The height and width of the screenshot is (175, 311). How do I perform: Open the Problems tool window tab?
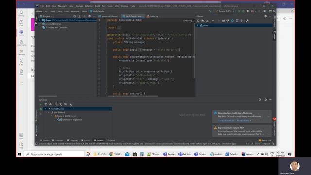click(57, 140)
